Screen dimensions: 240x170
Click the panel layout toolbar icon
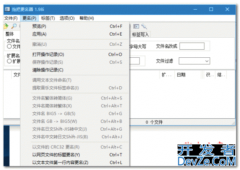point(136,26)
